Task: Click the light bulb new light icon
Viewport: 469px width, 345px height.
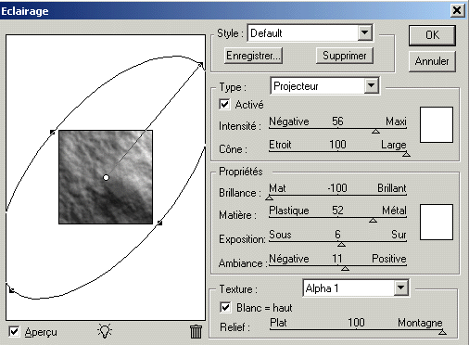Action: [105, 331]
